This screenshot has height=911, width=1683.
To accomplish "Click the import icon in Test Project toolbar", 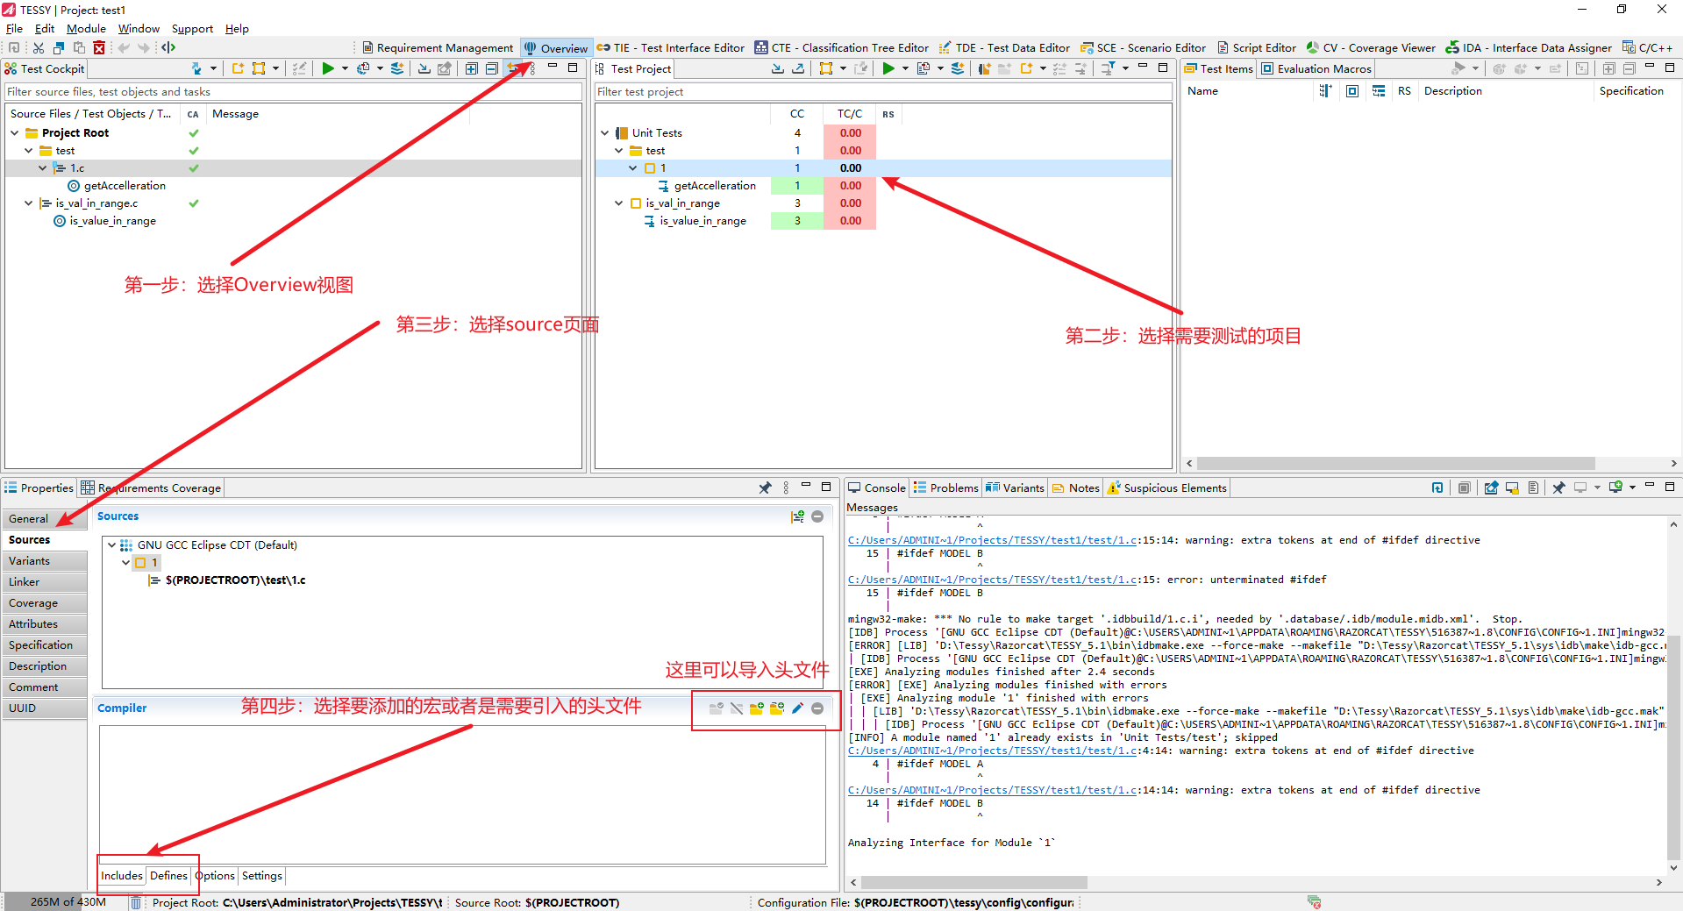I will pos(778,68).
